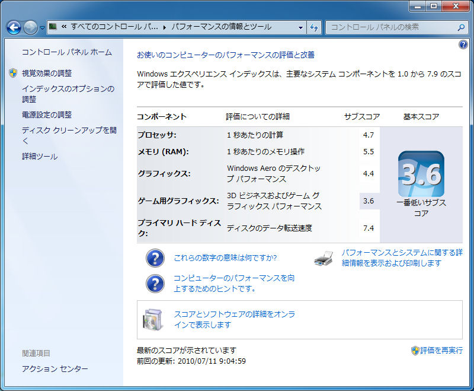Click the forward navigation arrow button
The image size is (474, 391).
30,27
